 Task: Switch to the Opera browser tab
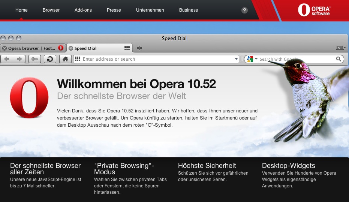pyautogui.click(x=33, y=48)
